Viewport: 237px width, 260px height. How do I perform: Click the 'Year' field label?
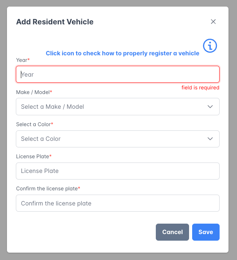click(22, 60)
